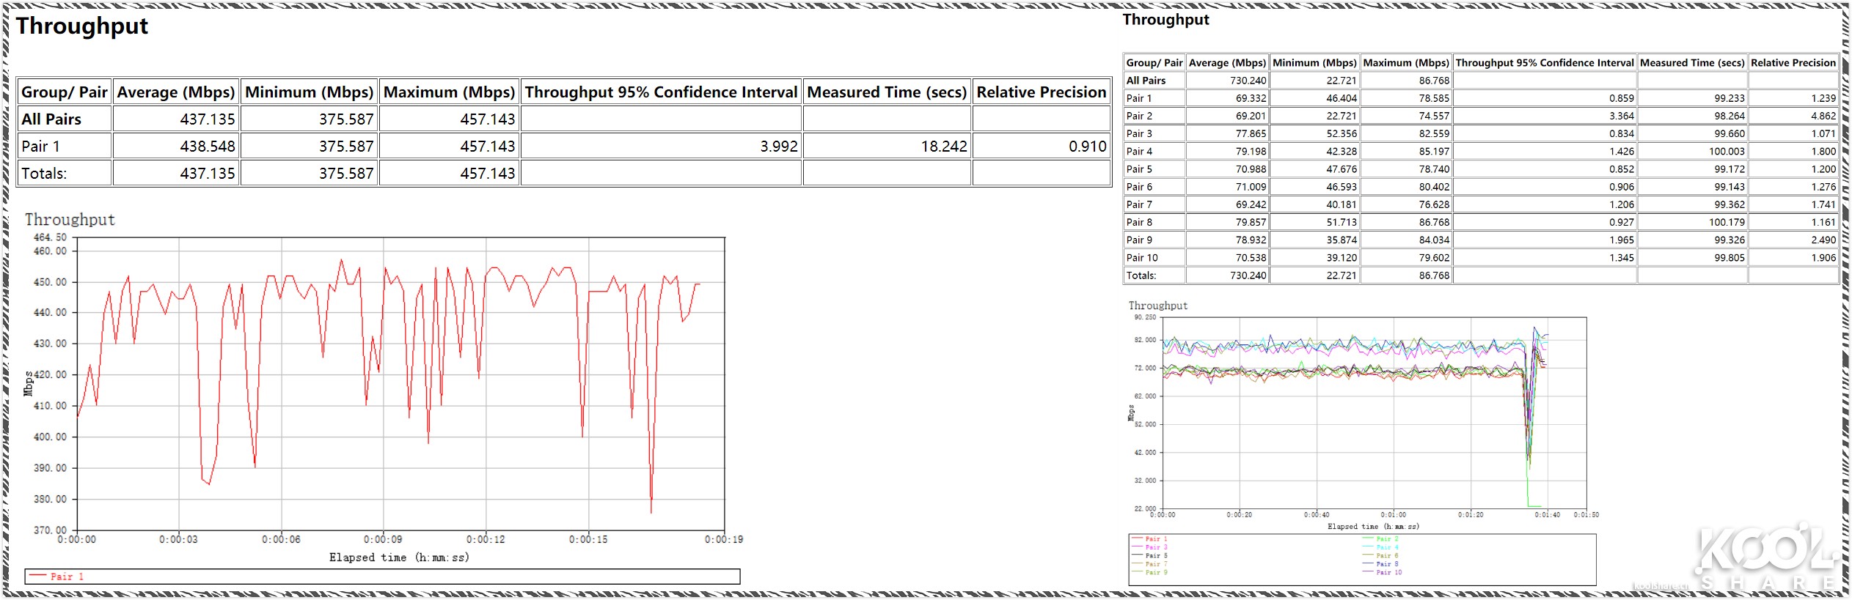Click the 0:00:09 time marker on left chart
The image size is (1852, 600).
coord(383,540)
